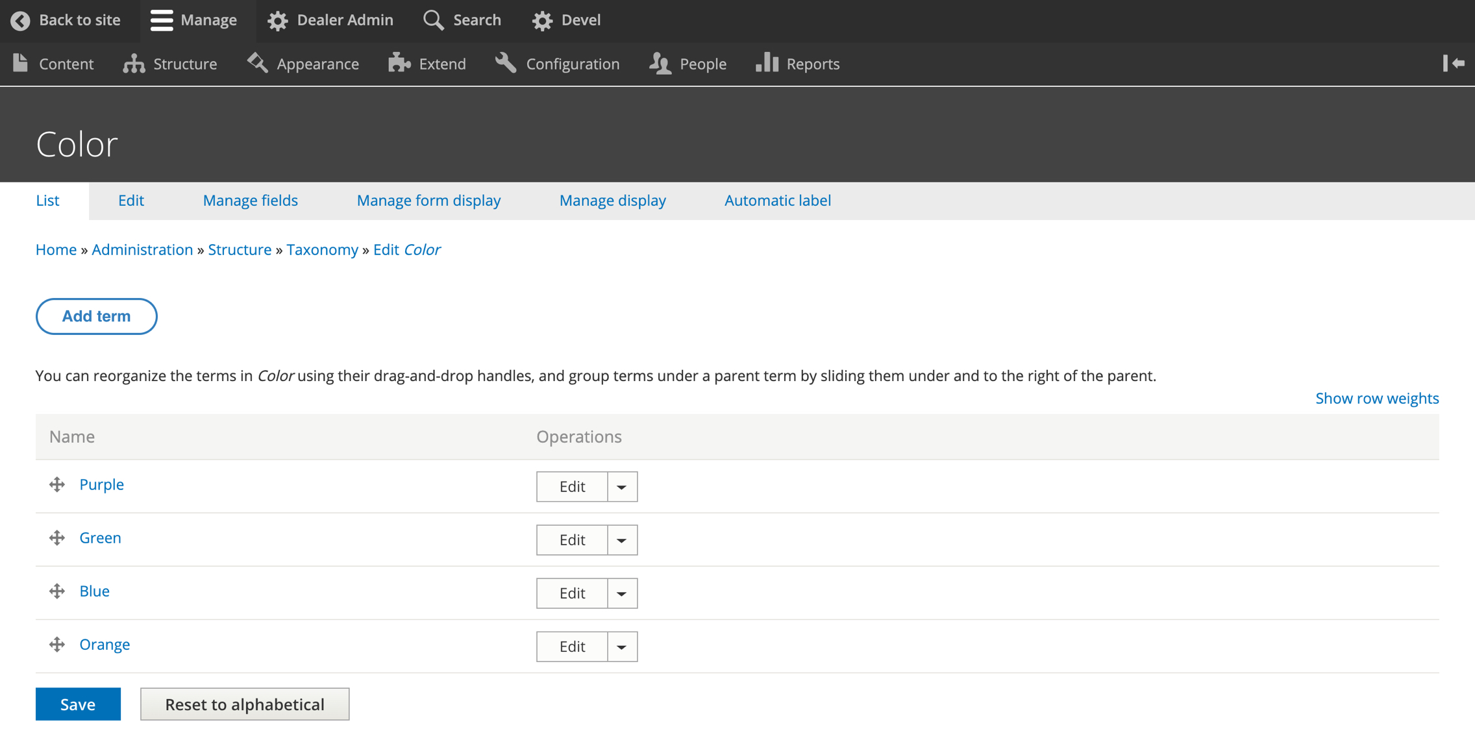Click the drag handle for Blue
Viewport: 1475px width, 753px height.
click(x=57, y=591)
